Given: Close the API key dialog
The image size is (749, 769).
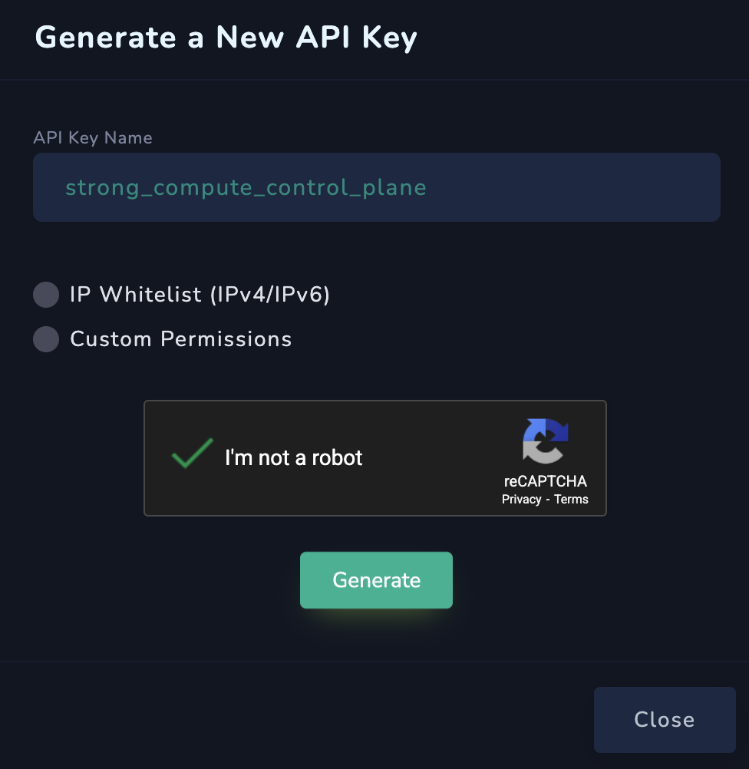Looking at the screenshot, I should tap(664, 719).
